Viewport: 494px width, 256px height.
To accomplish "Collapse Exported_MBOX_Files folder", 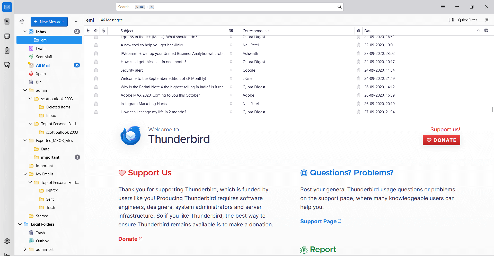I will coord(25,141).
